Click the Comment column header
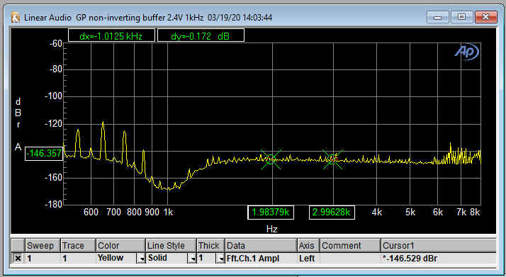 click(350, 246)
